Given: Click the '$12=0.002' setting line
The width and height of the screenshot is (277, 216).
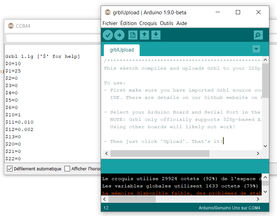Looking at the screenshot, I should pos(19,130).
